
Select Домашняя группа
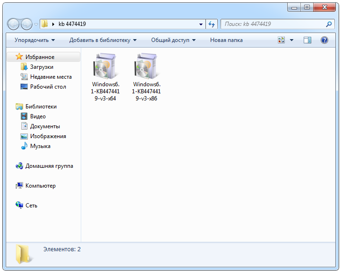[49, 166]
